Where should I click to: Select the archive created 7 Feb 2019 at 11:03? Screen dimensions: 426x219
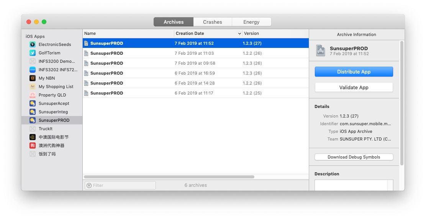[196, 53]
